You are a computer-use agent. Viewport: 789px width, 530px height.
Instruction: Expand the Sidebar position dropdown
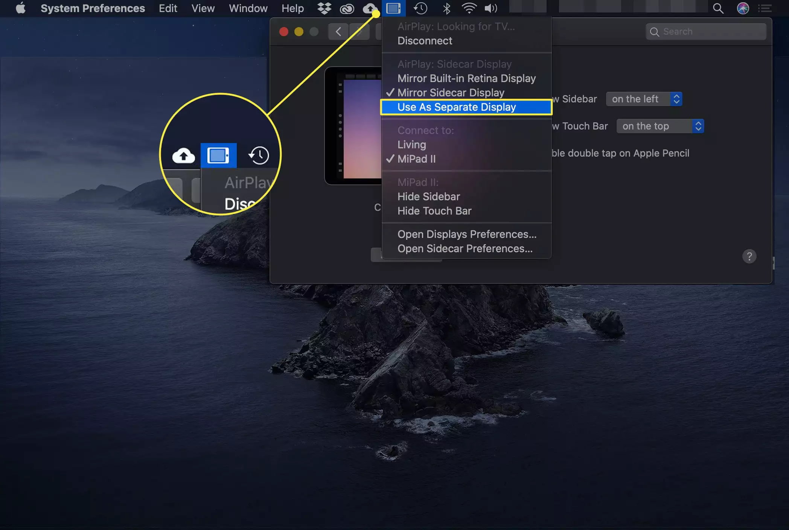(x=644, y=99)
